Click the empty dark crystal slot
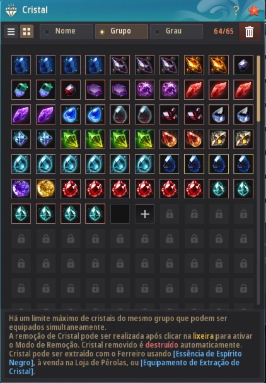This screenshot has height=383, width=266. (x=120, y=214)
